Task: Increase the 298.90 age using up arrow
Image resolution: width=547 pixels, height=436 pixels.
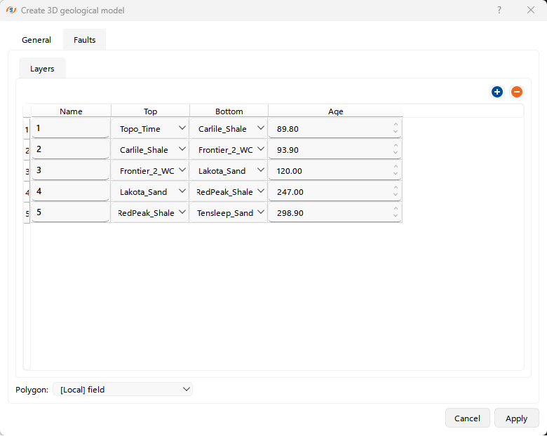Action: tap(396, 209)
